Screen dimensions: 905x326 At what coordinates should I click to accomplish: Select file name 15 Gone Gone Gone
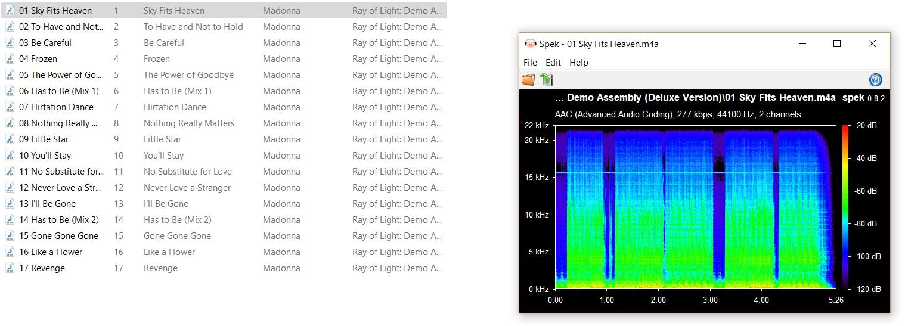(59, 236)
